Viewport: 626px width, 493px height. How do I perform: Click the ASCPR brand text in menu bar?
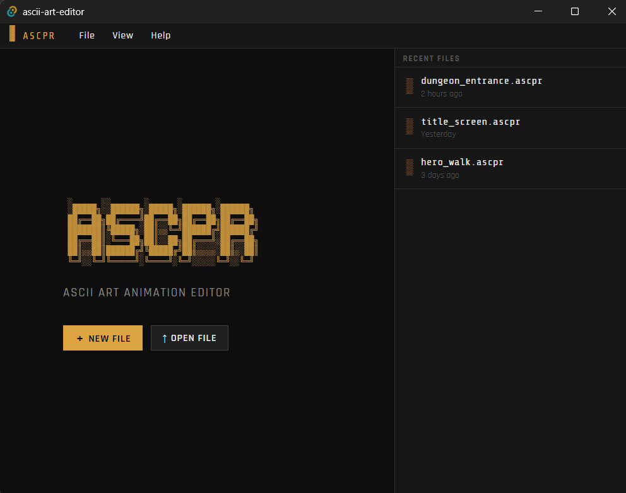[x=38, y=36]
